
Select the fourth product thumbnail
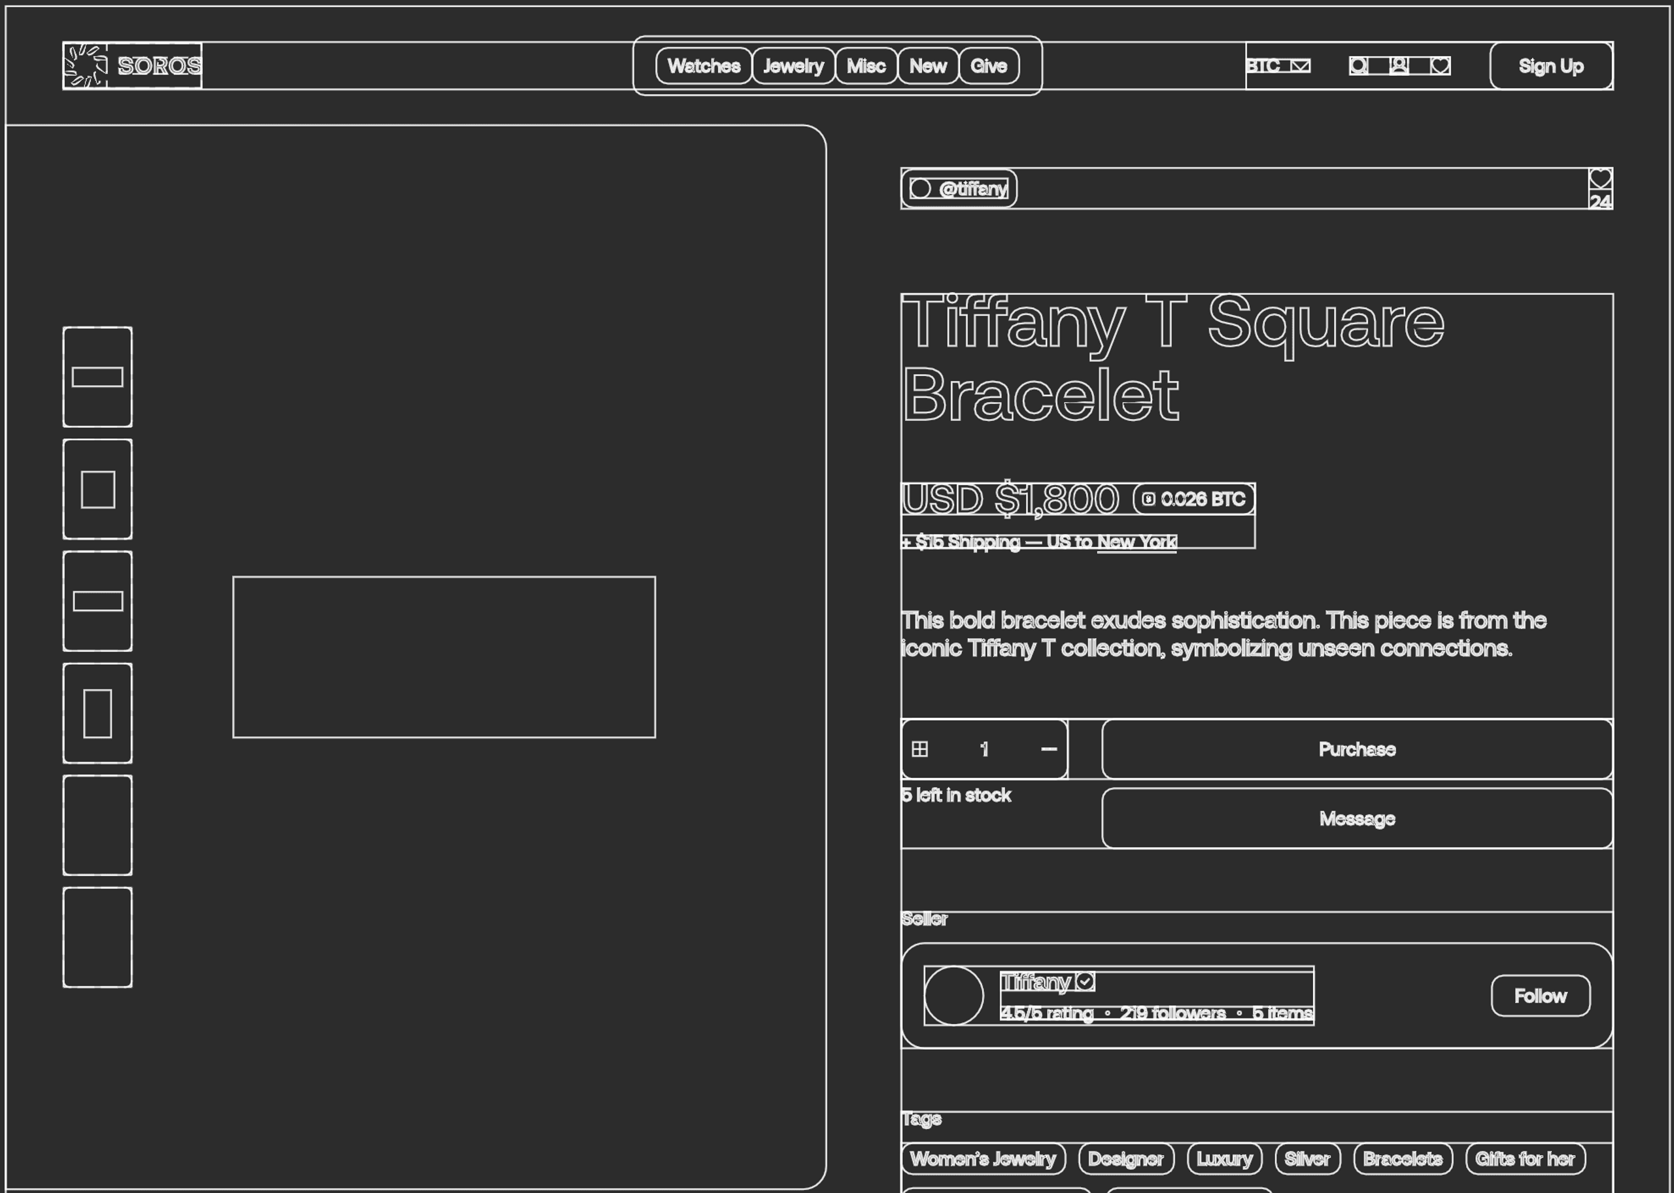click(97, 713)
